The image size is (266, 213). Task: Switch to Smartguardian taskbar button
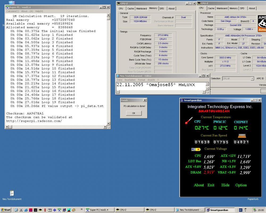tap(220, 210)
